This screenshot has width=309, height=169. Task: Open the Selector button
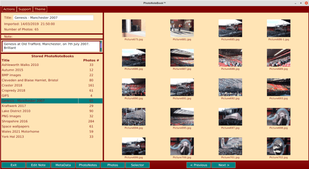coord(138,165)
